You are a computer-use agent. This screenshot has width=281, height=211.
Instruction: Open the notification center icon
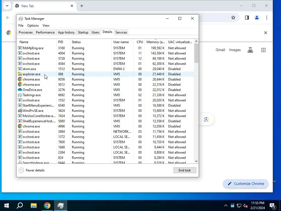[272, 206]
